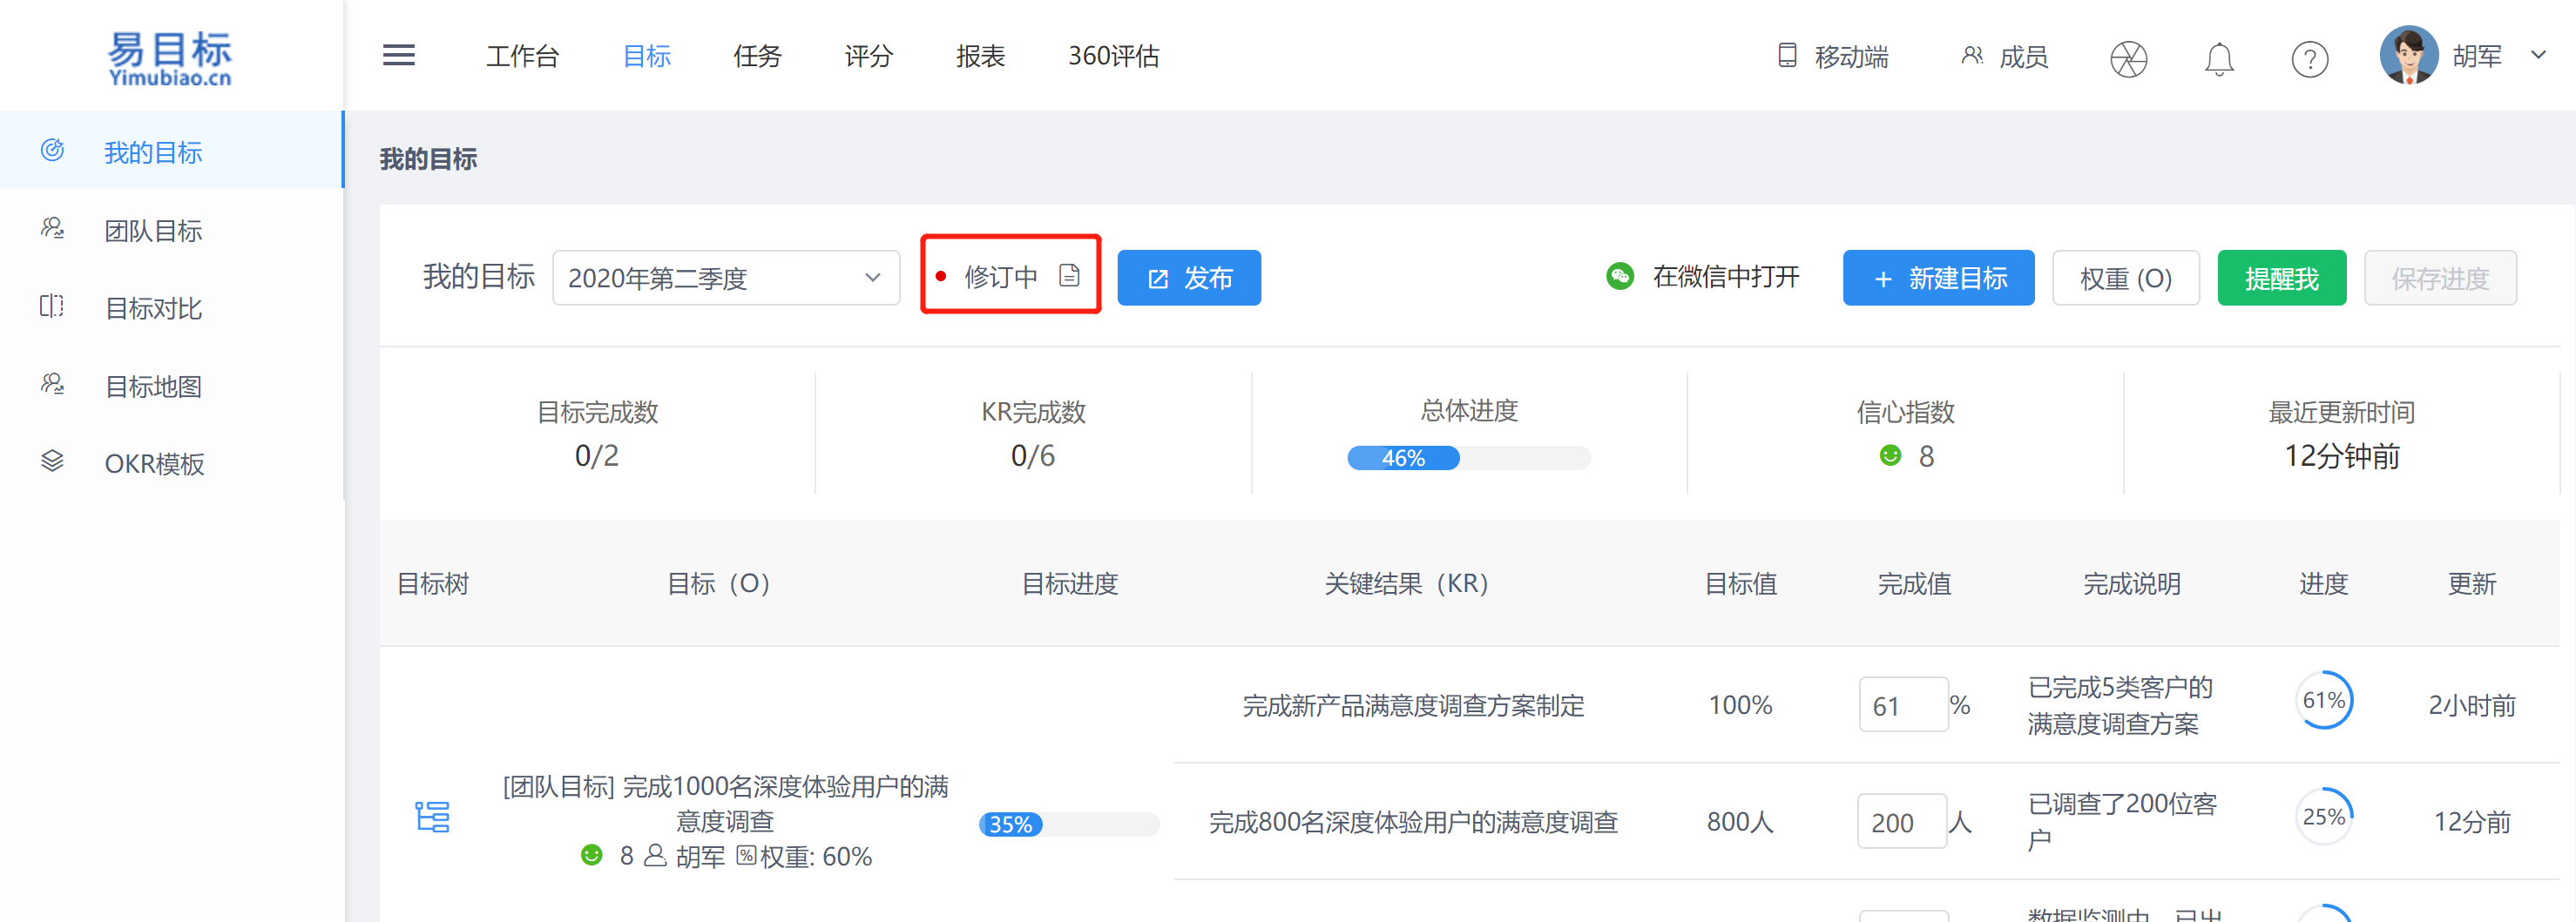The image size is (2576, 922).
Task: Click the 12分钟前 last update value
Action: tap(2341, 455)
